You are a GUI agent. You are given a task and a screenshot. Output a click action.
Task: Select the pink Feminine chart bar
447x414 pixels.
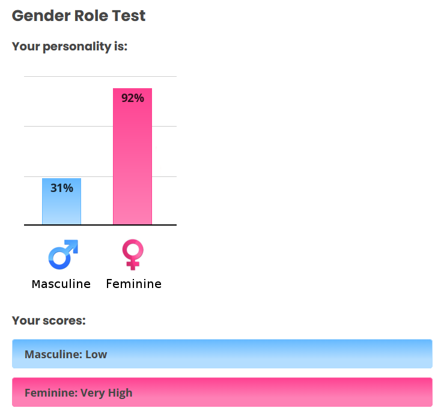[133, 157]
